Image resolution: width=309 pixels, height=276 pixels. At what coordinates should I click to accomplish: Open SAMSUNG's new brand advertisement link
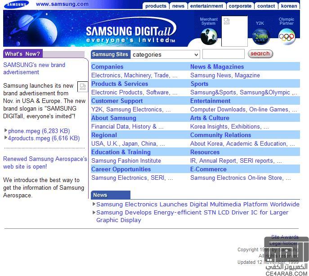point(34,69)
